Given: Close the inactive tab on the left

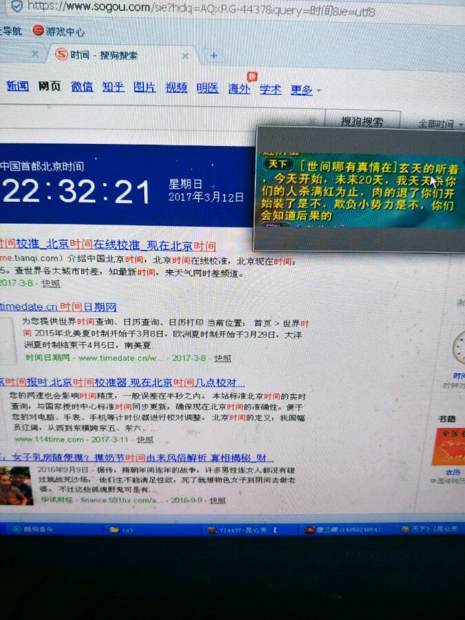Looking at the screenshot, I should 35,53.
